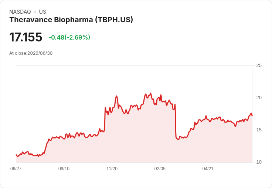
Task: Select the 11/20 date axis label
Action: click(x=112, y=168)
